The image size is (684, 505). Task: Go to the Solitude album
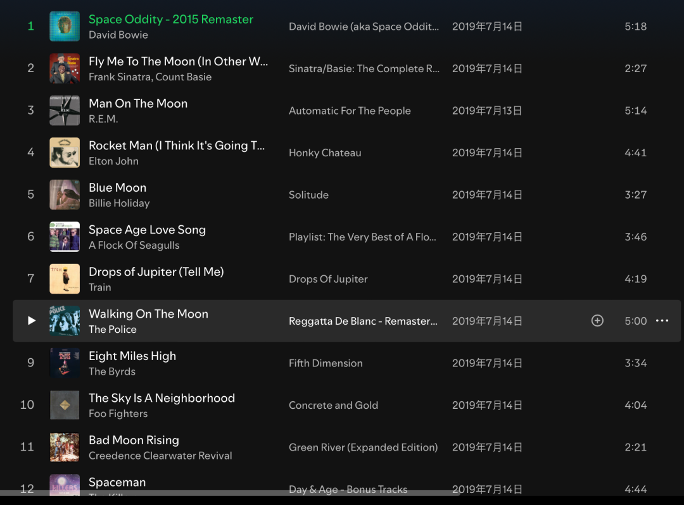(309, 195)
